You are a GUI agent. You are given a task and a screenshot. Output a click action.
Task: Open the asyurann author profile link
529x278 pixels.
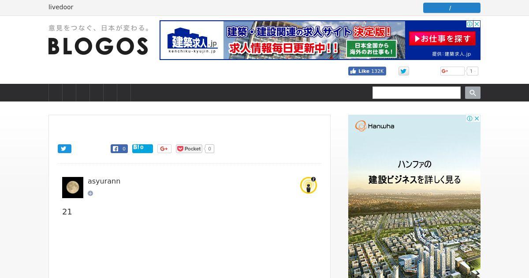104,181
